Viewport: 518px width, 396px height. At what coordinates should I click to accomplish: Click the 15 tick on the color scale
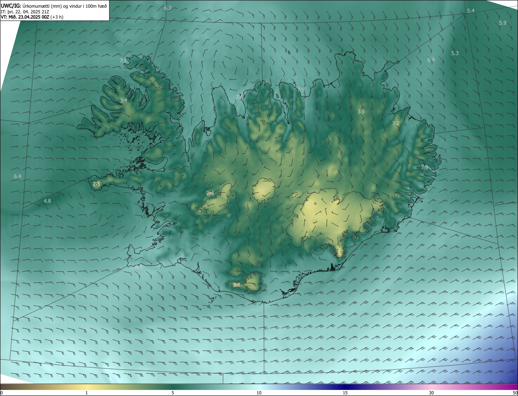pos(345,393)
